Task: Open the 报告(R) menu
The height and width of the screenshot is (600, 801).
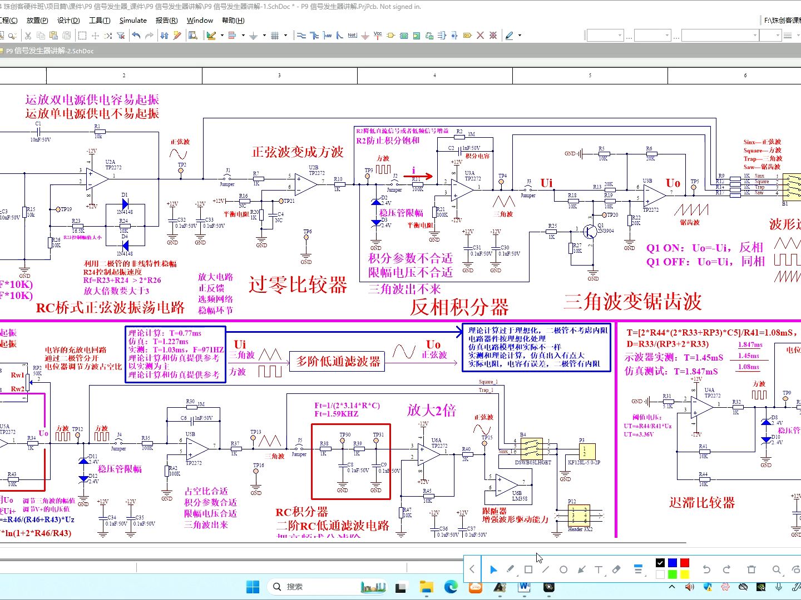Action: [167, 21]
